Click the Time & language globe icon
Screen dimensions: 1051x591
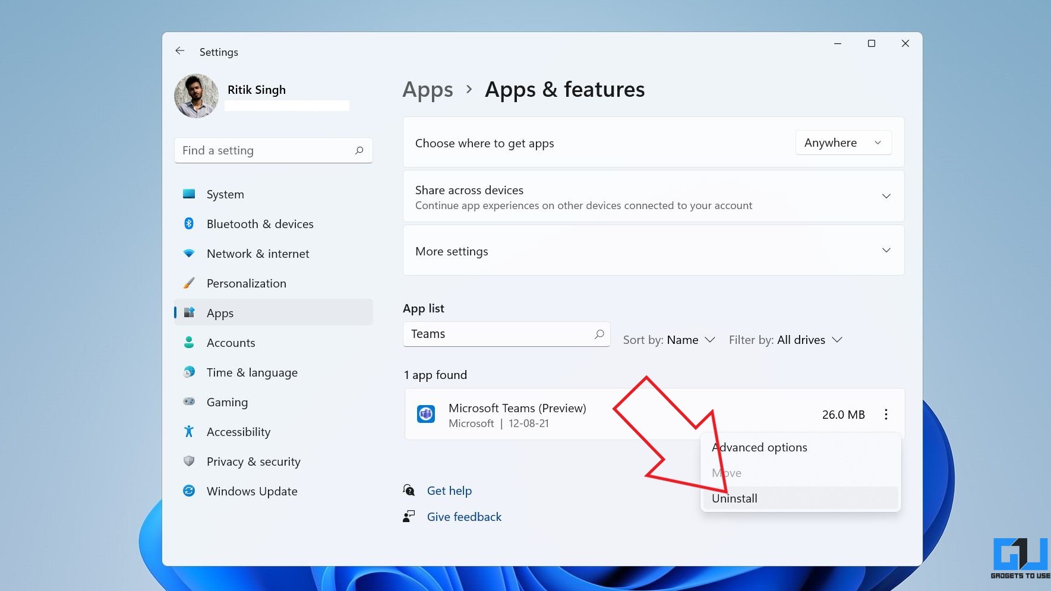(x=189, y=372)
